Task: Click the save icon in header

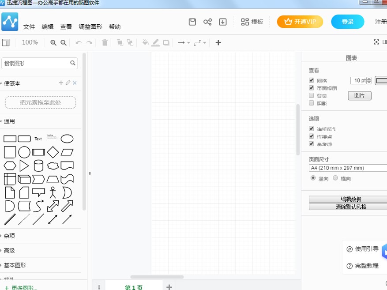Action: [192, 22]
